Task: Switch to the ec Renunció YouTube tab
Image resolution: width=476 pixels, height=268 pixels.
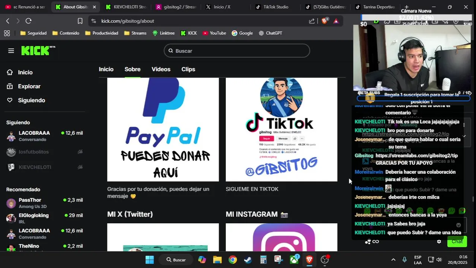Action: point(25,7)
